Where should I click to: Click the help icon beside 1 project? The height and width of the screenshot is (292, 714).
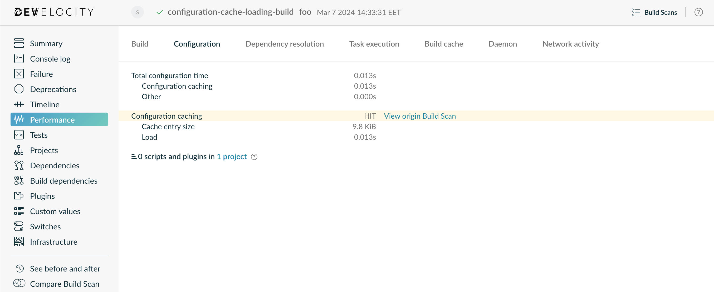pos(254,157)
